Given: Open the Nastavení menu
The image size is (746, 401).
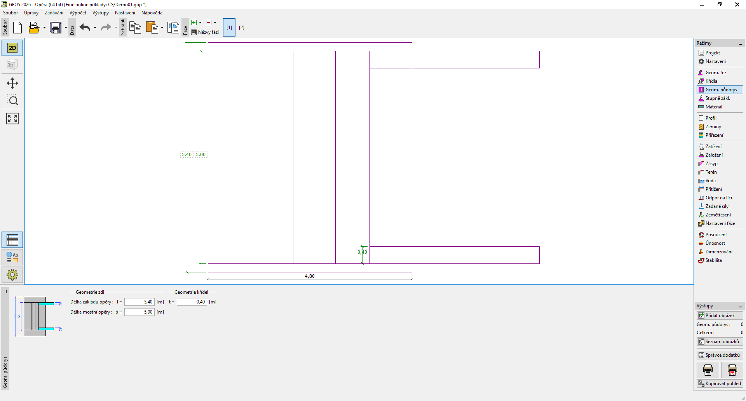Looking at the screenshot, I should (125, 13).
